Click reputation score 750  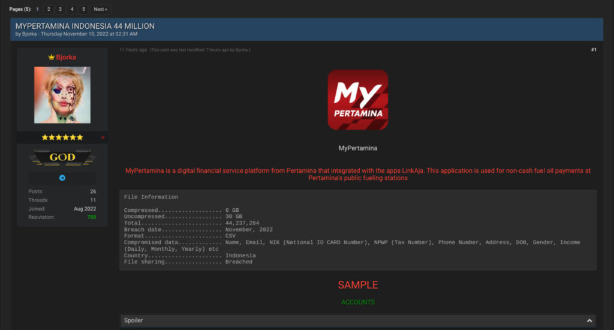91,217
